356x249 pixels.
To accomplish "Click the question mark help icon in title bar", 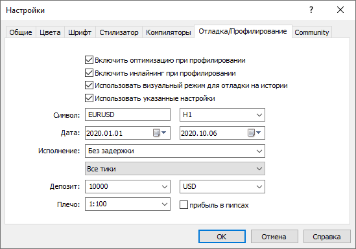I will click(311, 10).
